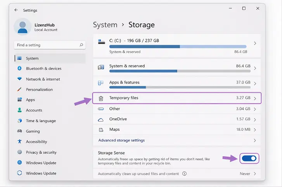Click the 3.04 GB value
The width and height of the screenshot is (282, 187).
point(243,108)
